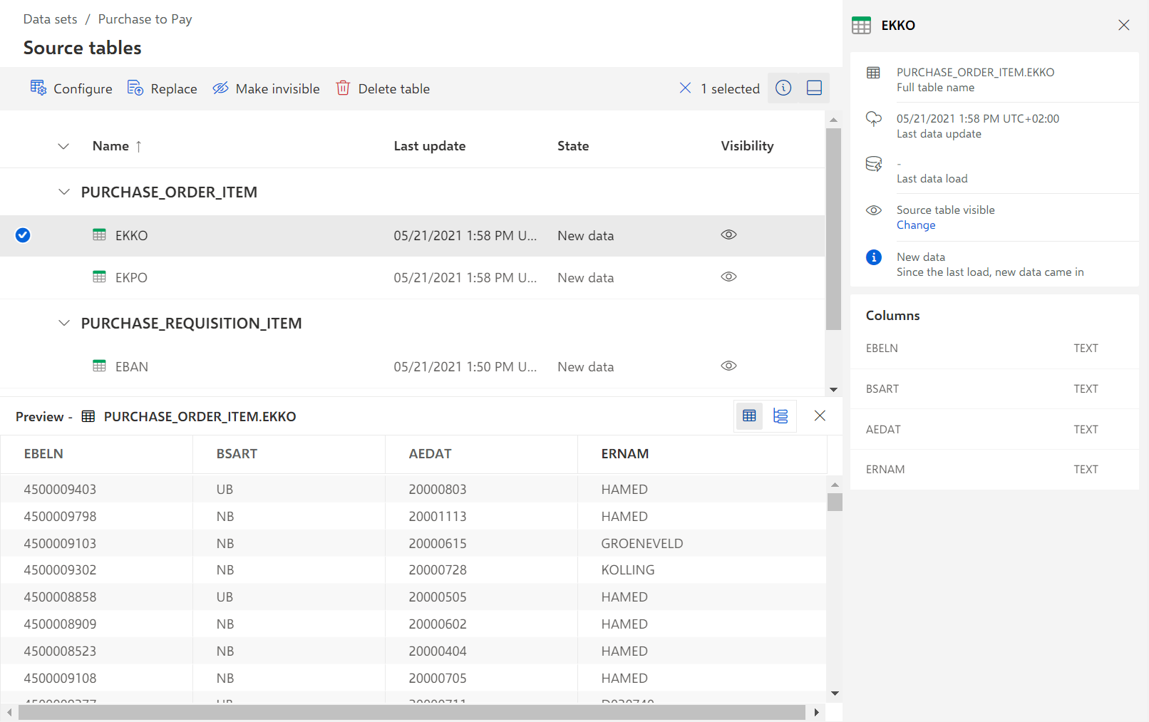Click the Replace table icon
This screenshot has width=1149, height=722.
click(135, 88)
